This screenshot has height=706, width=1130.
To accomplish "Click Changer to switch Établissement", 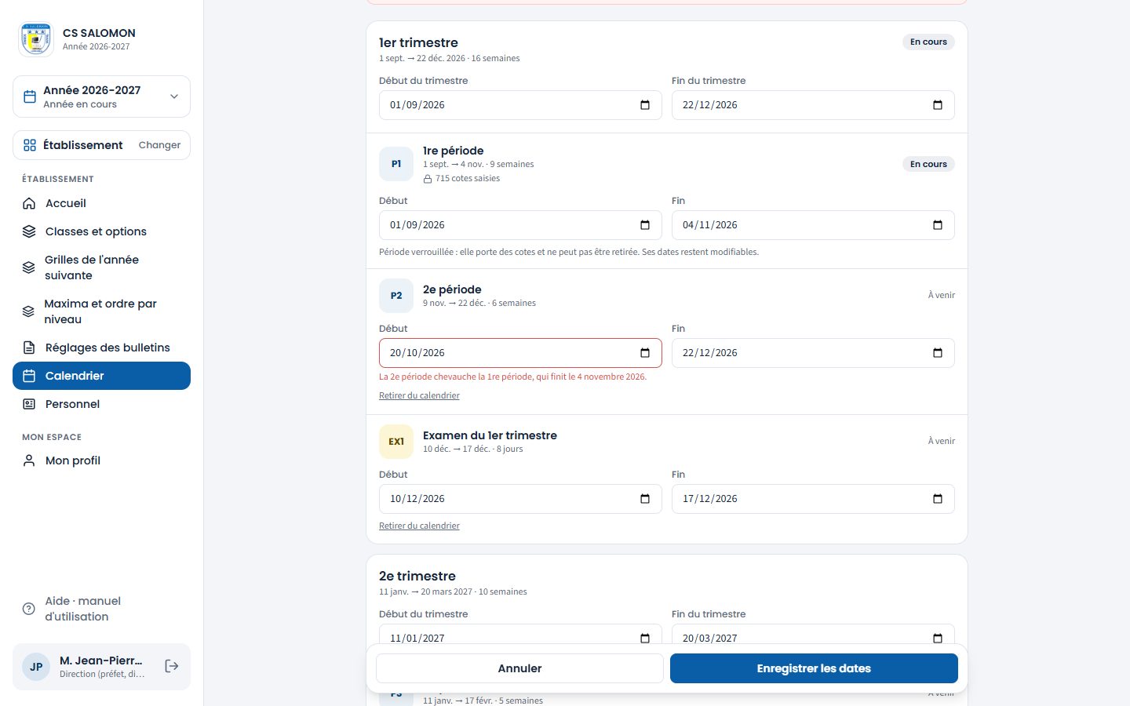I will (159, 145).
